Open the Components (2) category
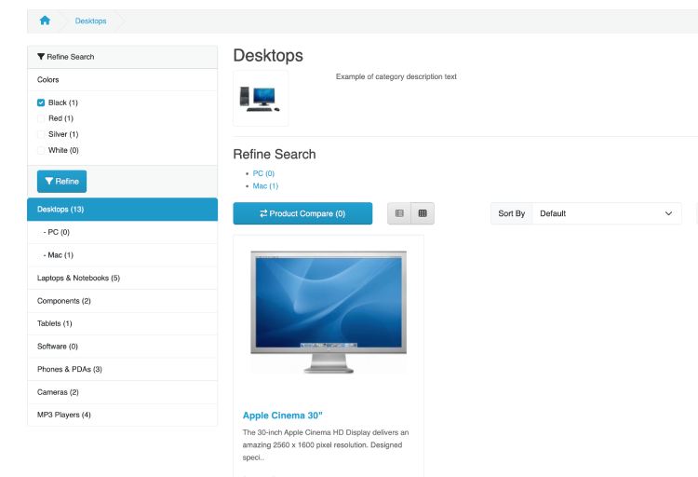Image resolution: width=698 pixels, height=477 pixels. coord(123,301)
